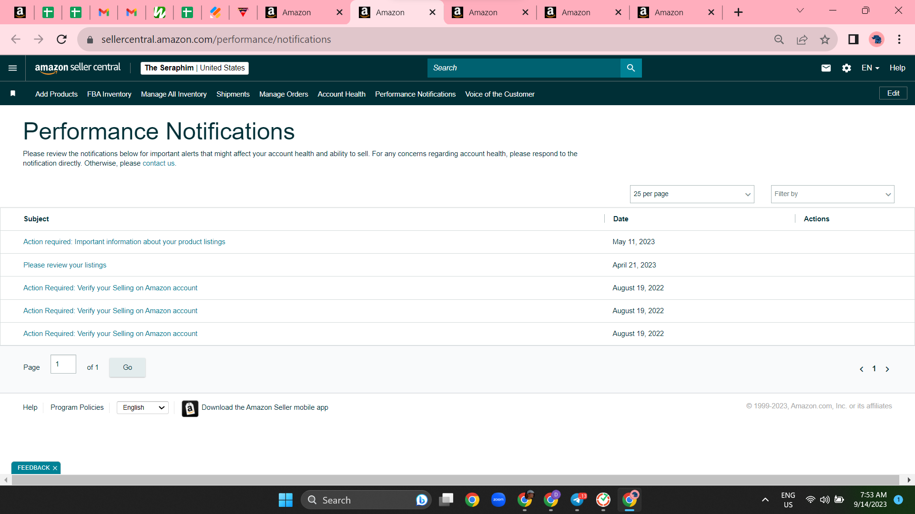Go to next notifications page arrow
The width and height of the screenshot is (915, 514).
coord(887,369)
